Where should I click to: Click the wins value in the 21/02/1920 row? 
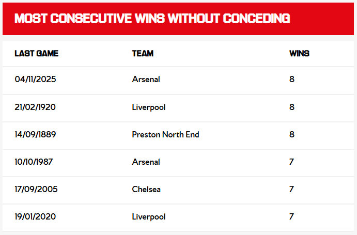(x=292, y=107)
